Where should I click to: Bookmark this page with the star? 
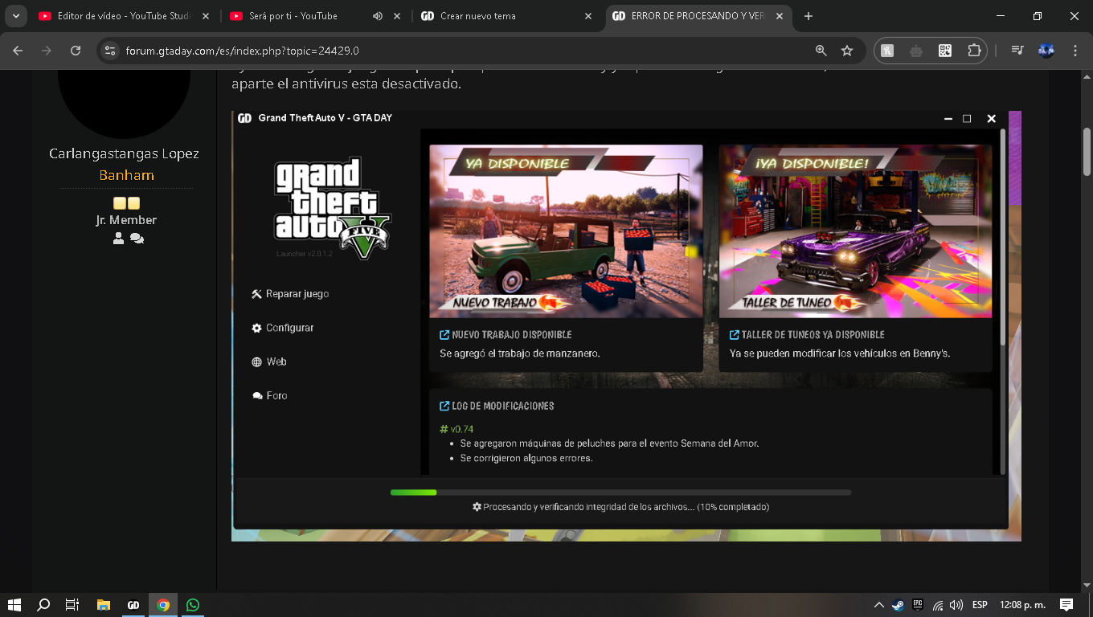[847, 51]
